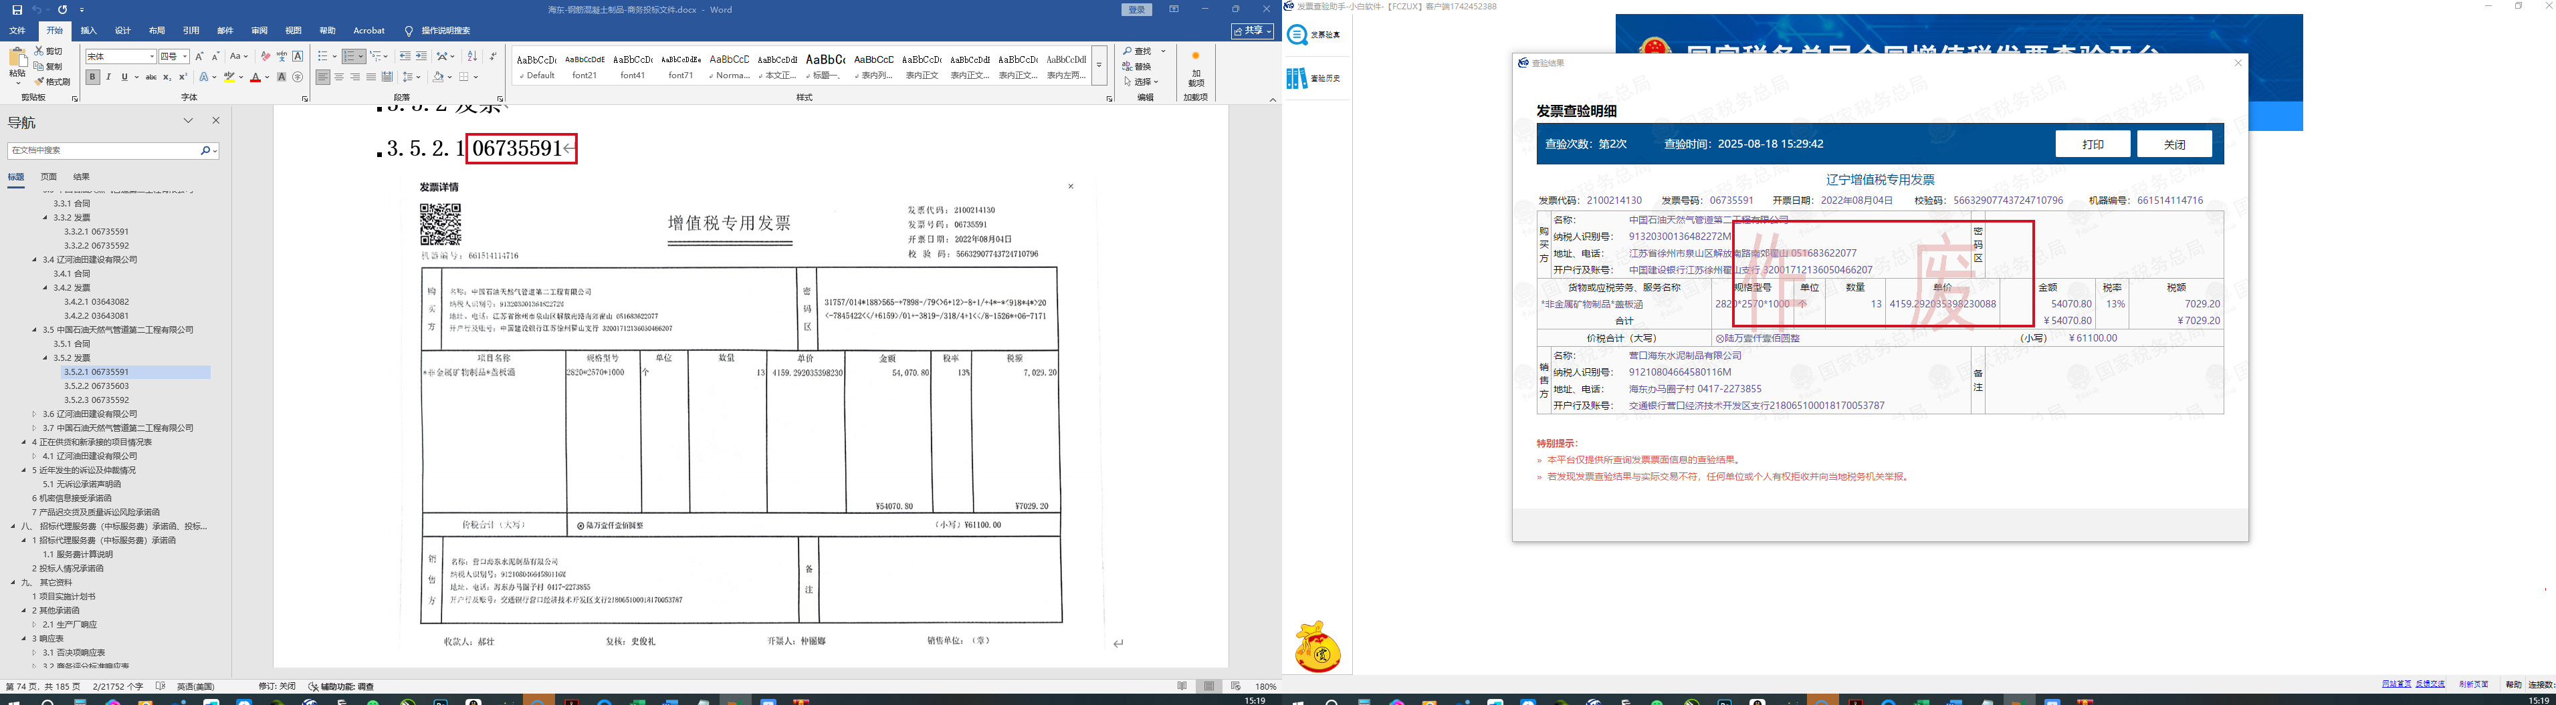Apply superscript x² formatting

coord(183,78)
